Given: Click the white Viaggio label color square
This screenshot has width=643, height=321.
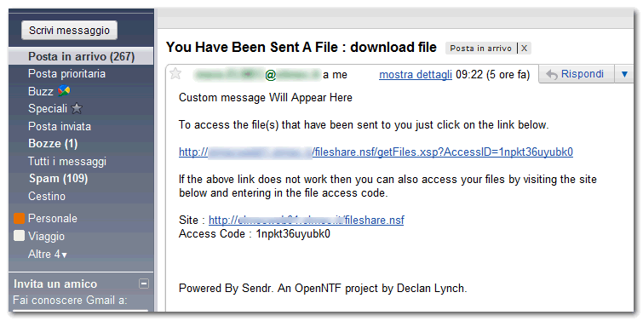Looking at the screenshot, I should [20, 236].
